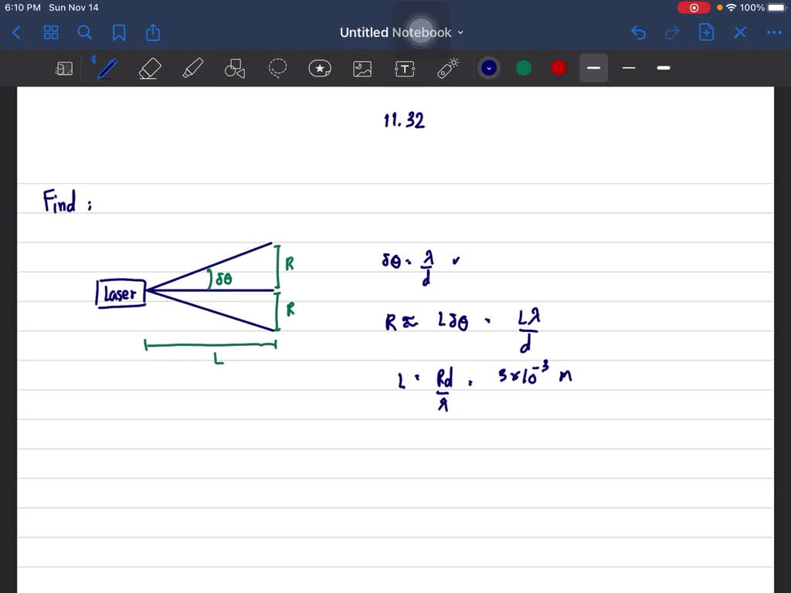The width and height of the screenshot is (791, 593).
Task: Open the shapes tool
Action: (x=235, y=68)
